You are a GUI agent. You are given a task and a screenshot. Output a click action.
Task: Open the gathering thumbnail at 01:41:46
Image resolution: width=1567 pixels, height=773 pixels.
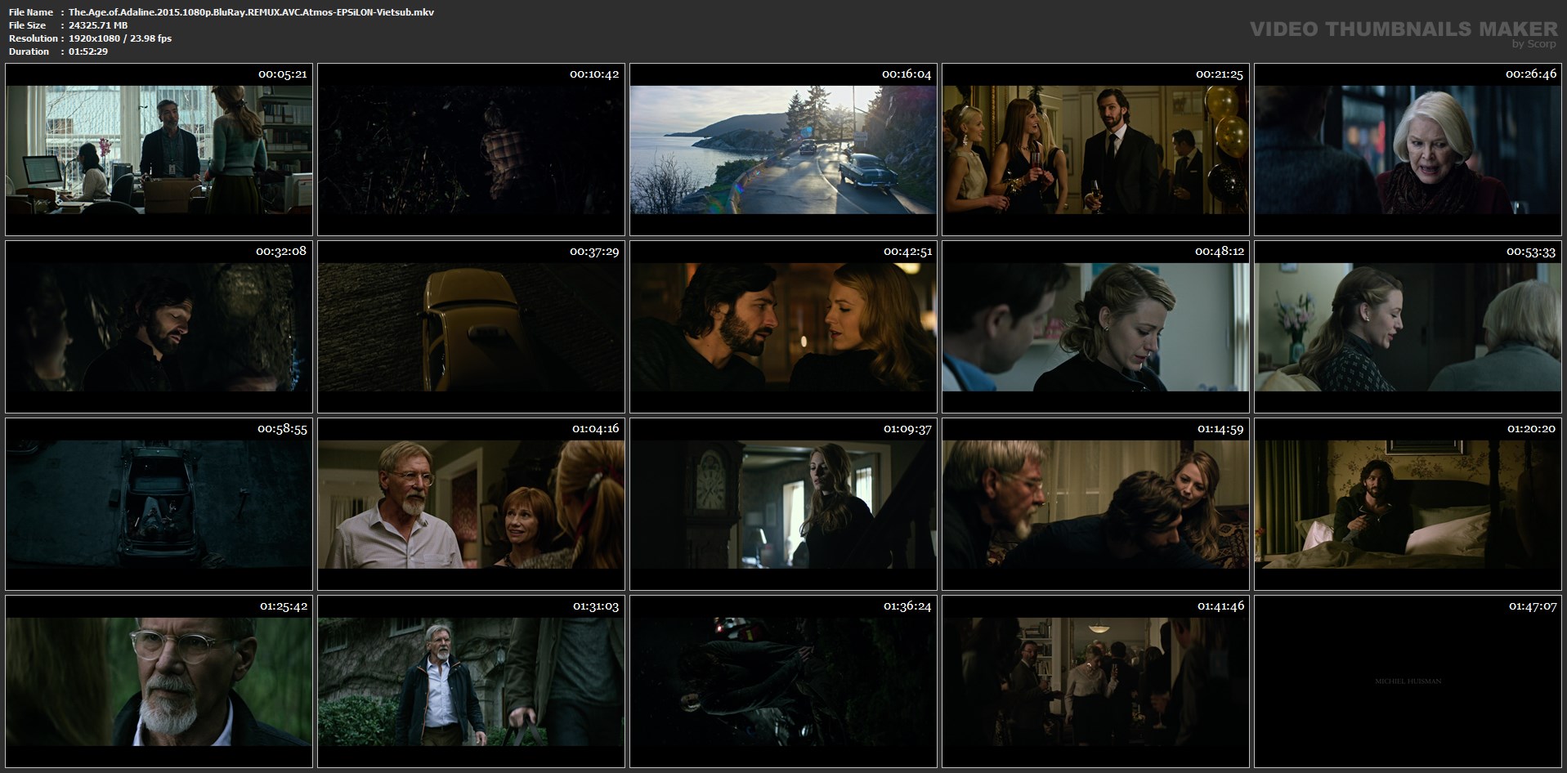(1095, 681)
